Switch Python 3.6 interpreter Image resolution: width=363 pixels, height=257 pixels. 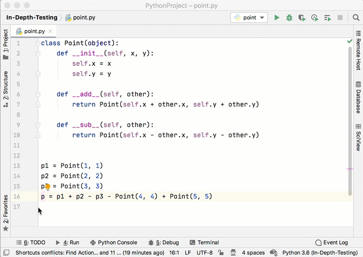pyautogui.click(x=320, y=253)
